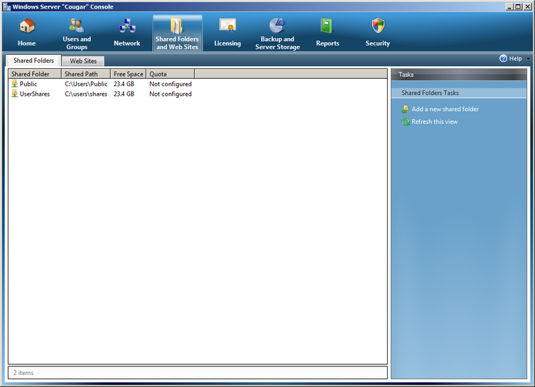Image resolution: width=535 pixels, height=387 pixels.
Task: Open the Licensing certificate icon
Action: point(227,25)
